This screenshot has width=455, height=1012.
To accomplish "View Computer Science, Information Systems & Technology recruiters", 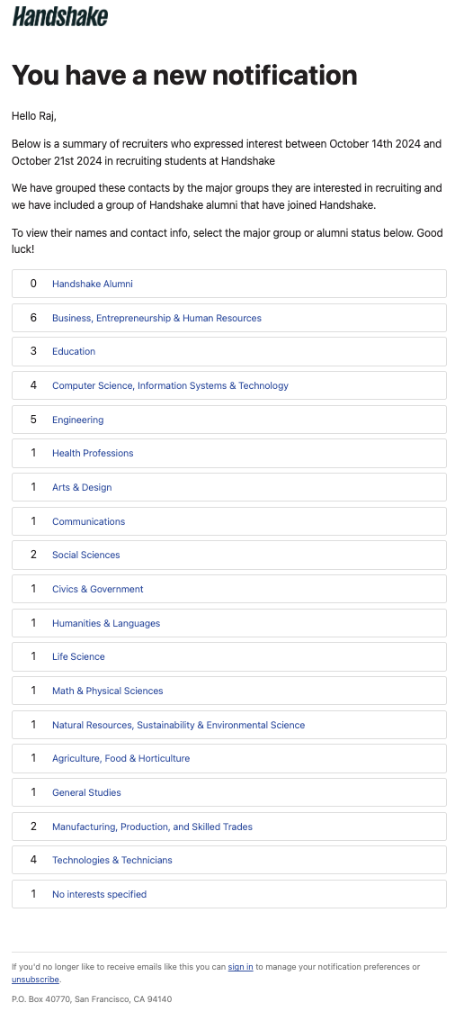I will coord(170,385).
